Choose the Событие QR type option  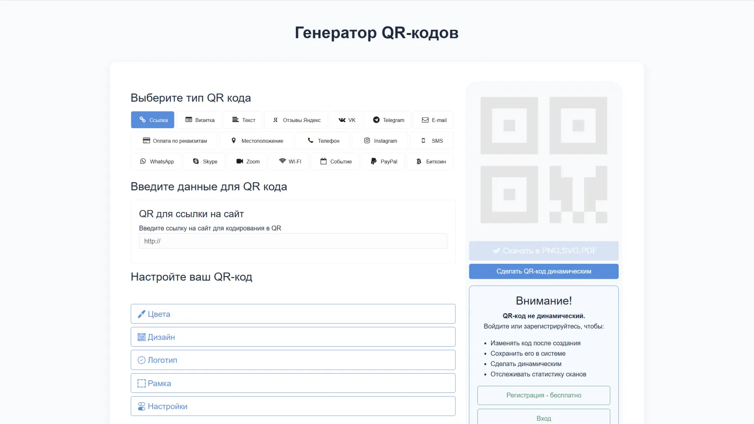pyautogui.click(x=335, y=161)
